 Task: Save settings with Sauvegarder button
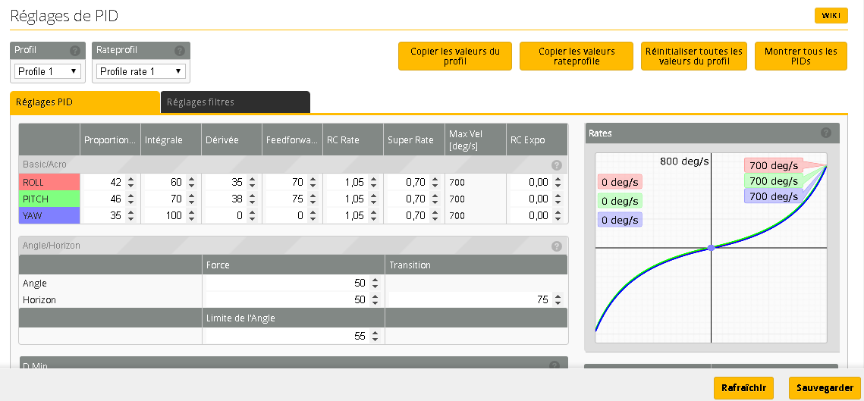click(825, 387)
